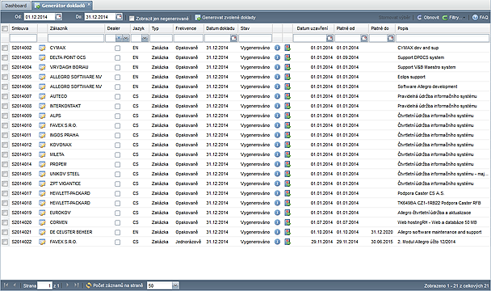Show info icon for EUROKOV row

coord(278,213)
